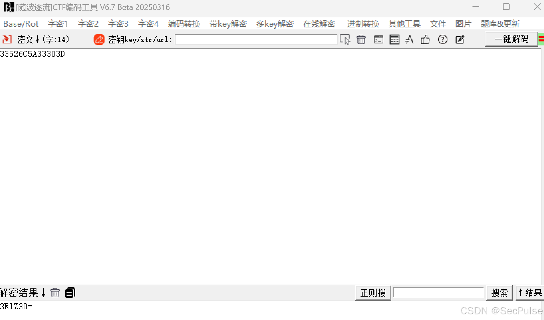Screen dimensions: 544x320
Task: Click the cursor selection icon after key field
Action: [345, 39]
